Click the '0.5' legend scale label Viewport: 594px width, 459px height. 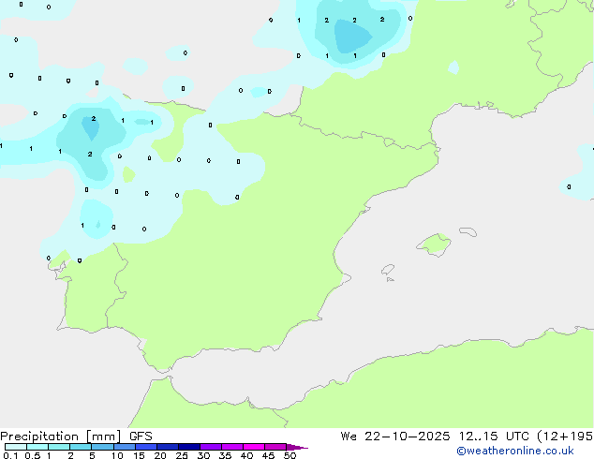click(33, 455)
